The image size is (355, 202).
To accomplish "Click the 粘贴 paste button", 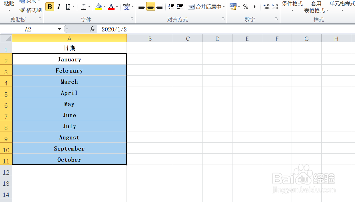I will tap(9, 6).
